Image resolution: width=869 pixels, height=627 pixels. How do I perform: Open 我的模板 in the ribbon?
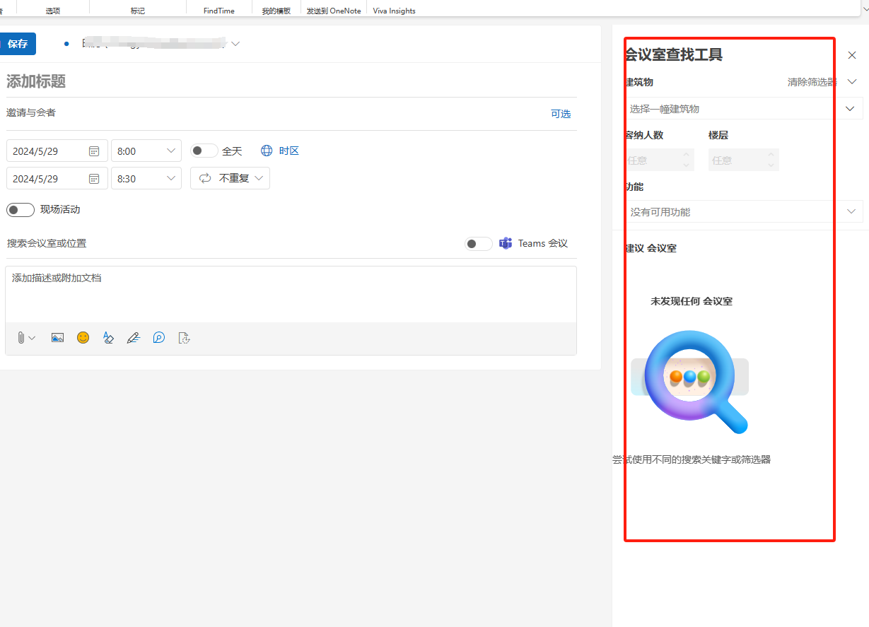(x=276, y=10)
